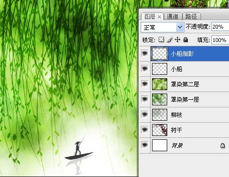The image size is (229, 177).
Task: Select the 树干 layer thumbnail
Action: 160,130
